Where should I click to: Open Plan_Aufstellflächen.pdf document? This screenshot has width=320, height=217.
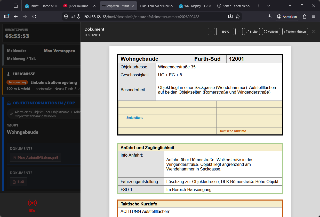point(35,158)
